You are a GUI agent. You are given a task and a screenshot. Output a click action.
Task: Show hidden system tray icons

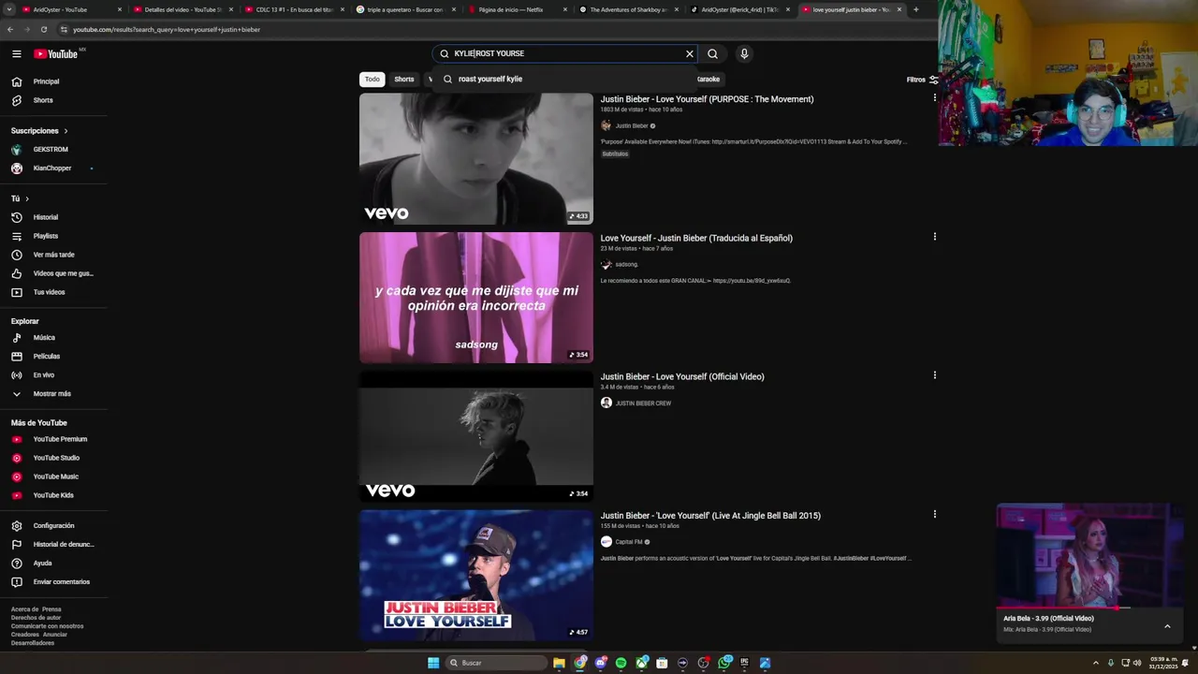pos(1096,663)
